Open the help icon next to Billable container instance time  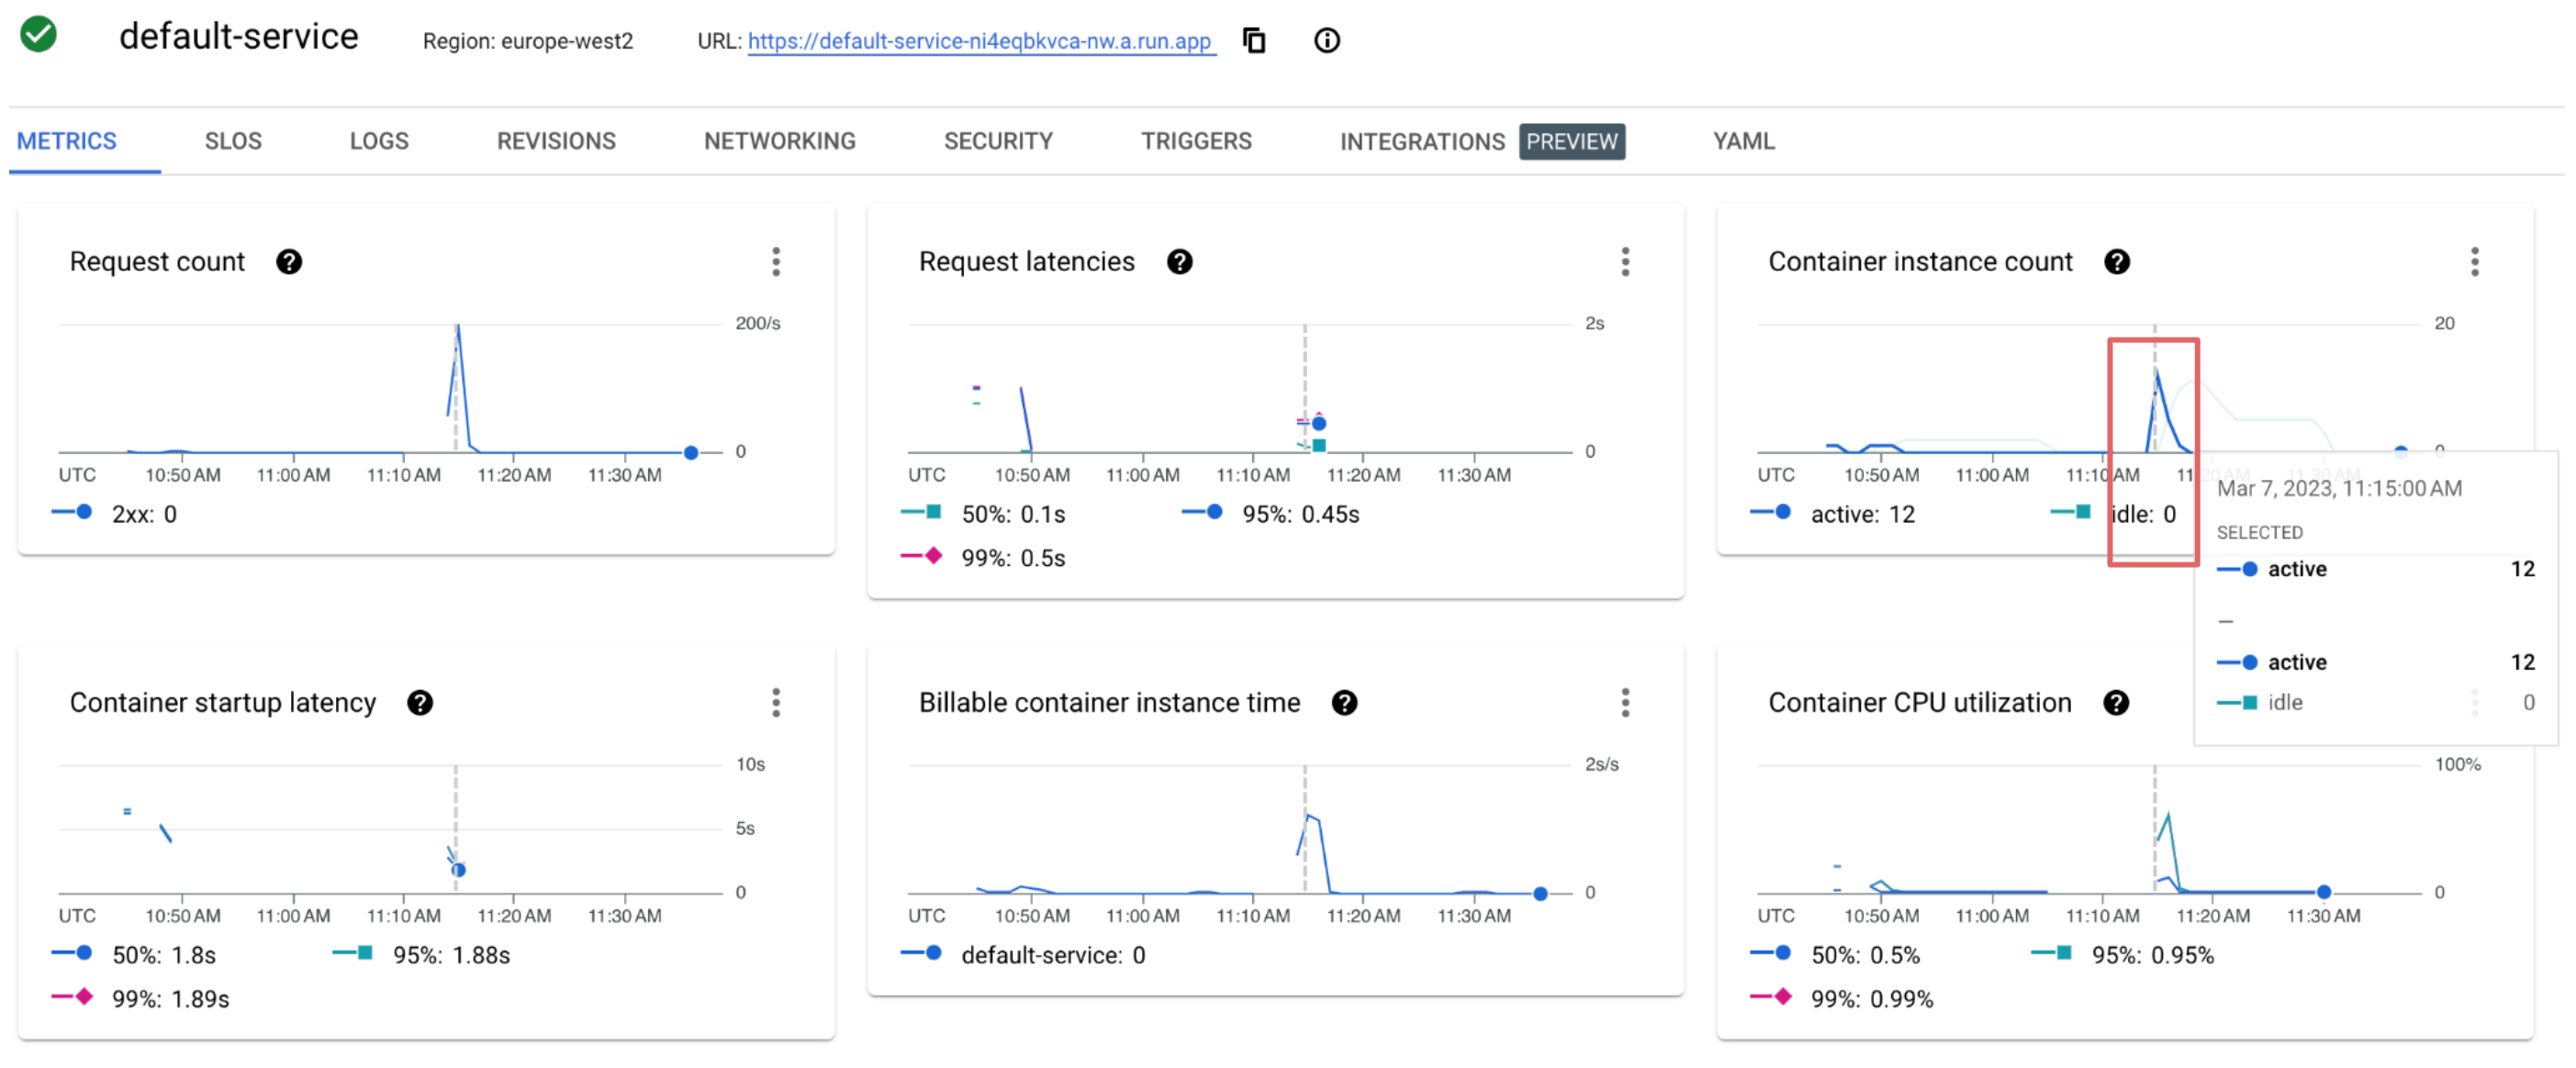point(1344,702)
